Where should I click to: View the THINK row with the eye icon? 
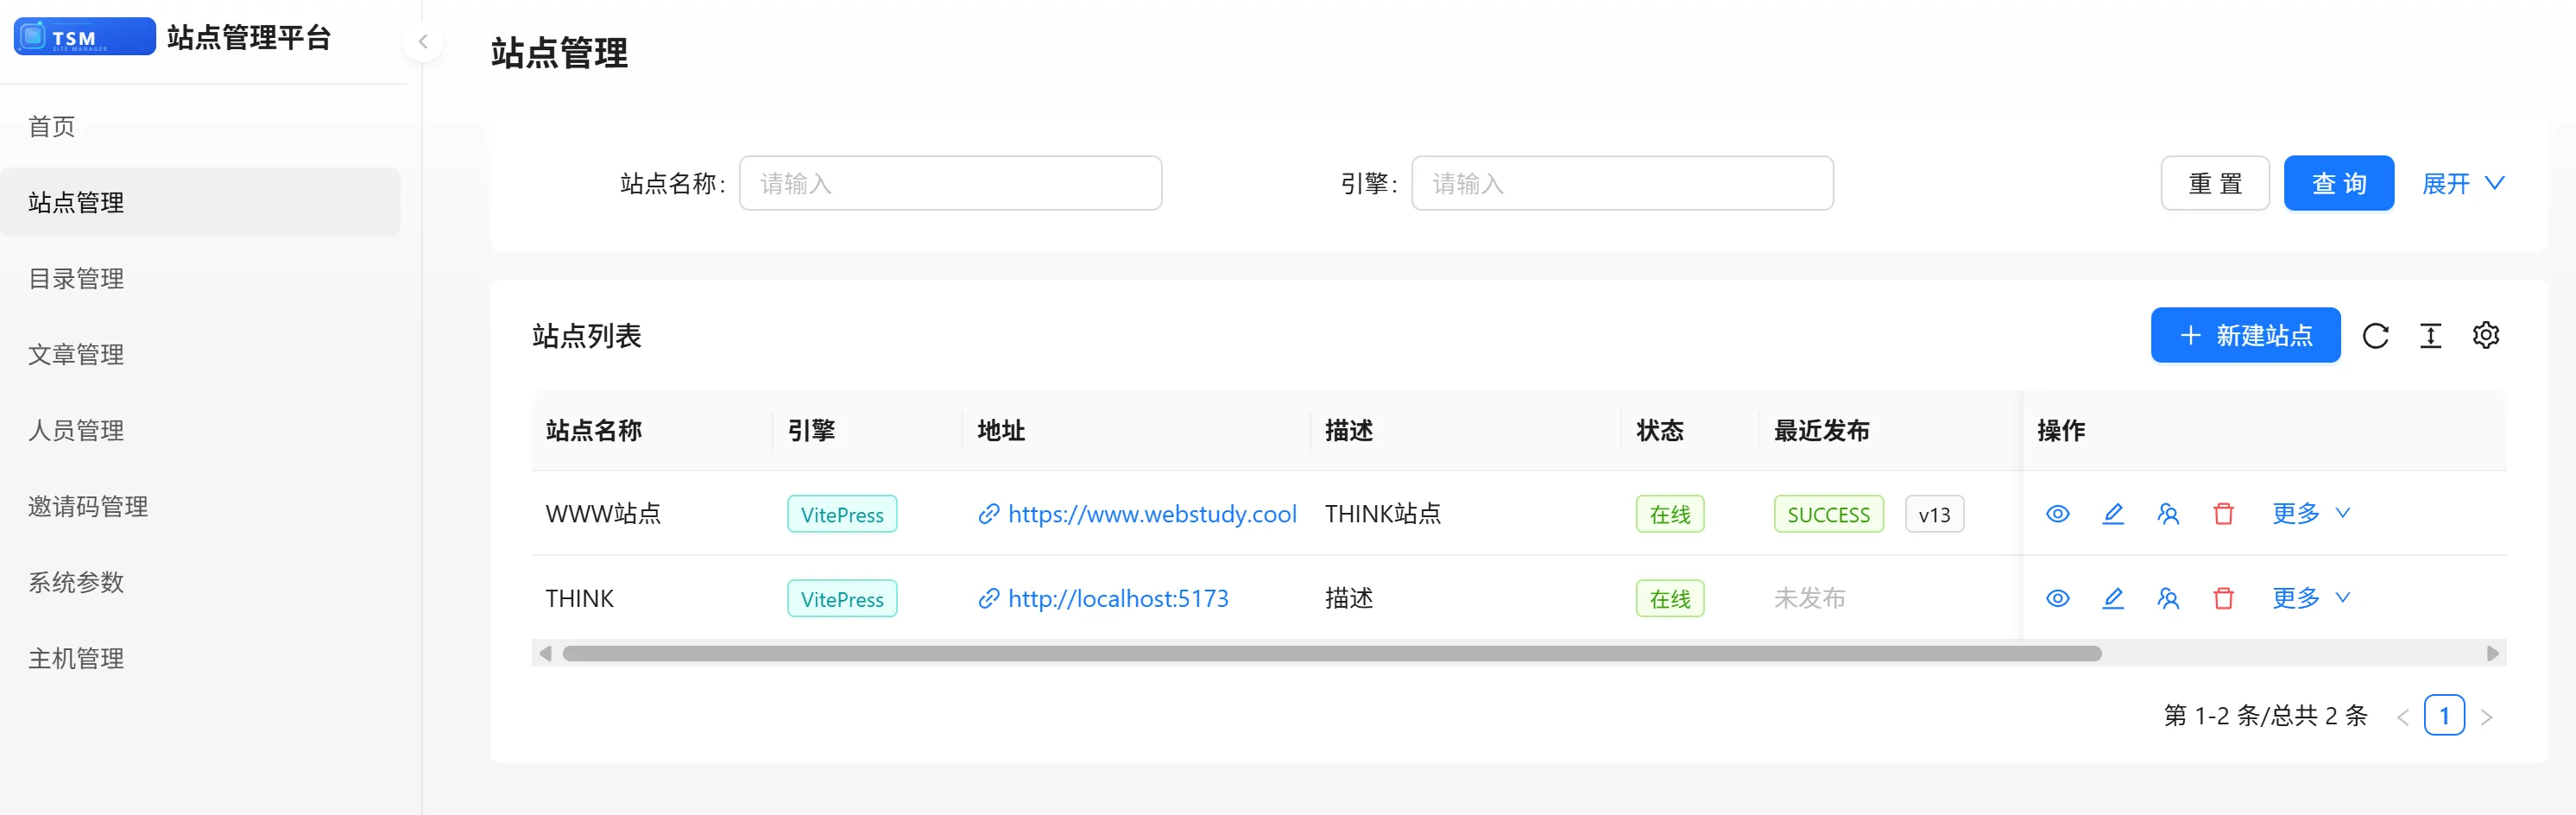(2057, 598)
